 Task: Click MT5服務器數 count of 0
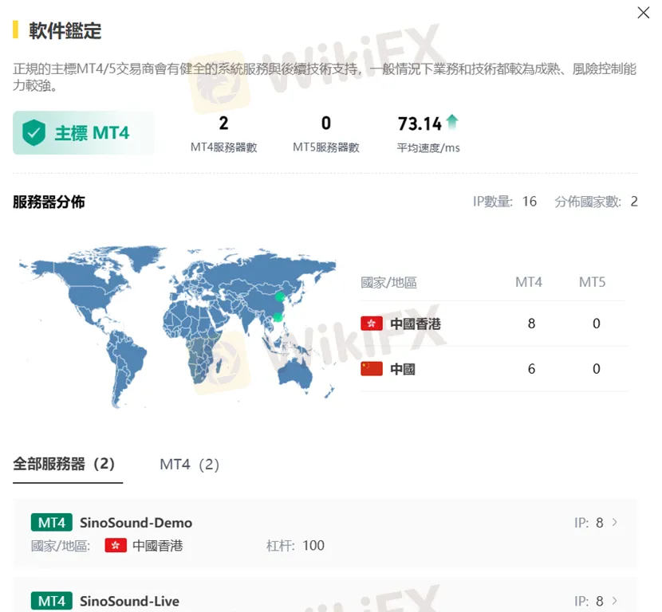326,124
